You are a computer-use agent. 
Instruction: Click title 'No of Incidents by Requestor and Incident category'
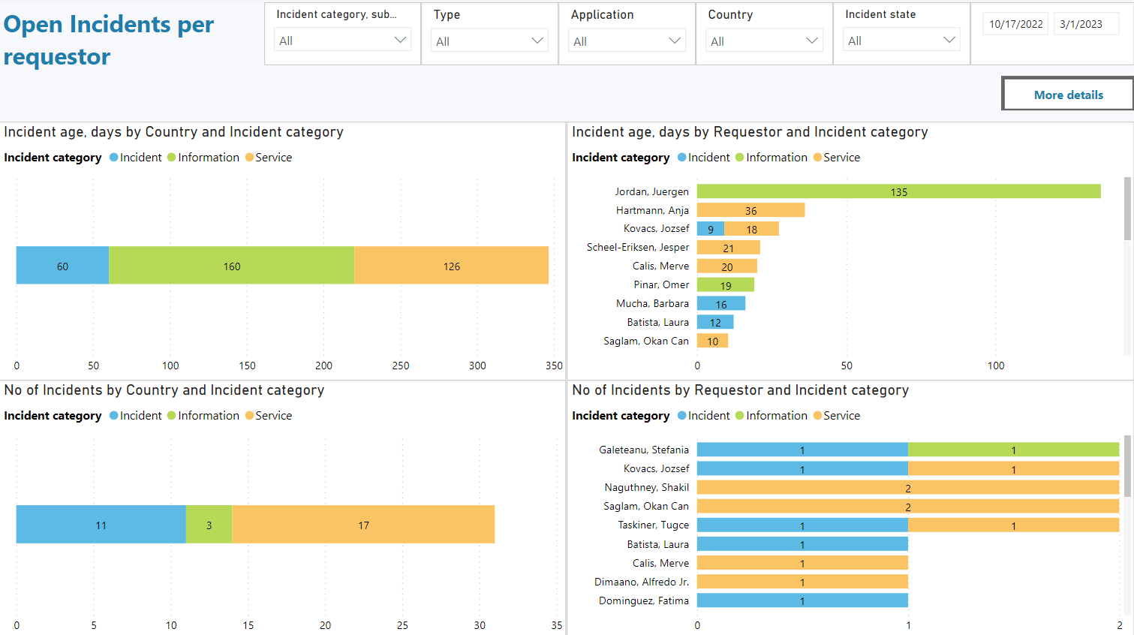click(740, 390)
